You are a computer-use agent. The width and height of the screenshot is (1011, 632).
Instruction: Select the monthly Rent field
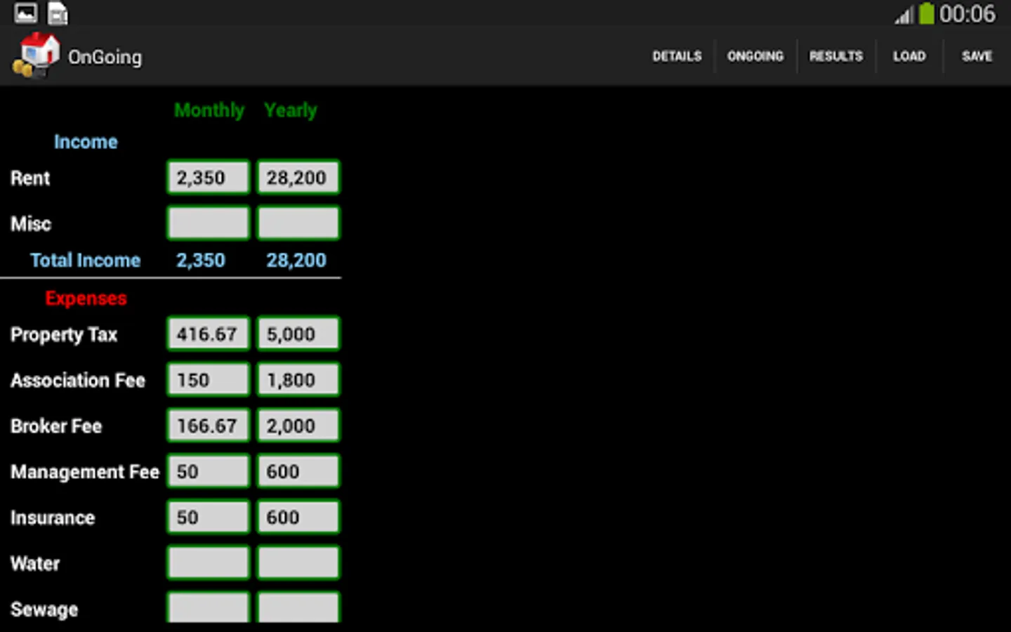click(208, 177)
